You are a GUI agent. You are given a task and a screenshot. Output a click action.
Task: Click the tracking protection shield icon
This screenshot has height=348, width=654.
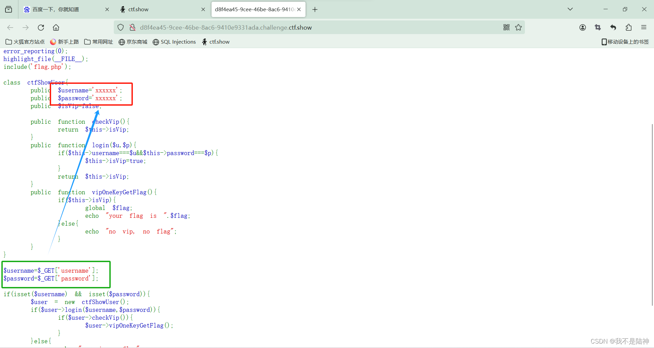click(121, 27)
